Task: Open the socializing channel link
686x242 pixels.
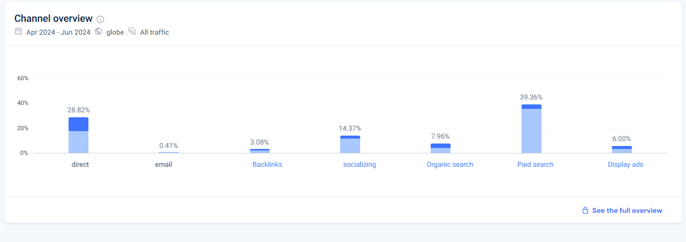Action: click(360, 164)
